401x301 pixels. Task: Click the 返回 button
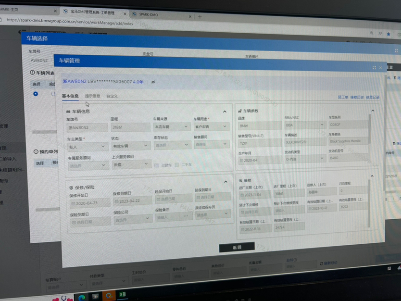click(237, 247)
